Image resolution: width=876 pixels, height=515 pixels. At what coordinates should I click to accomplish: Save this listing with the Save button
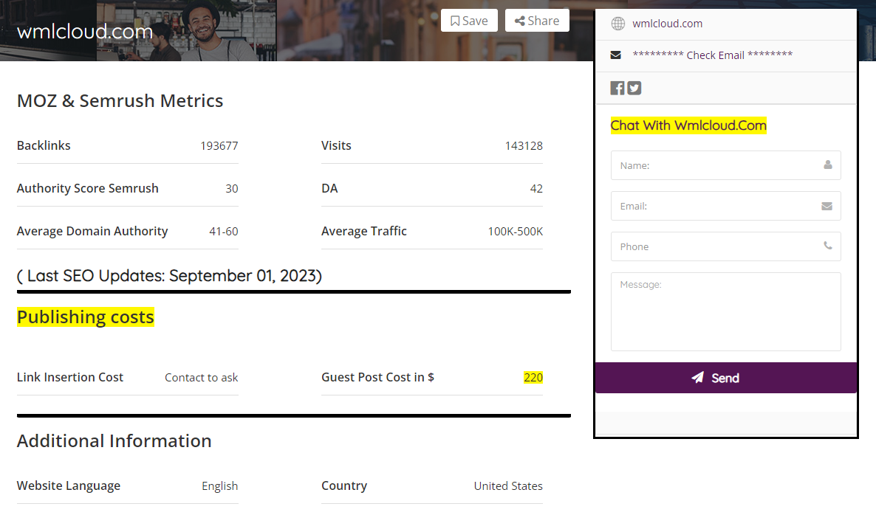coord(469,21)
